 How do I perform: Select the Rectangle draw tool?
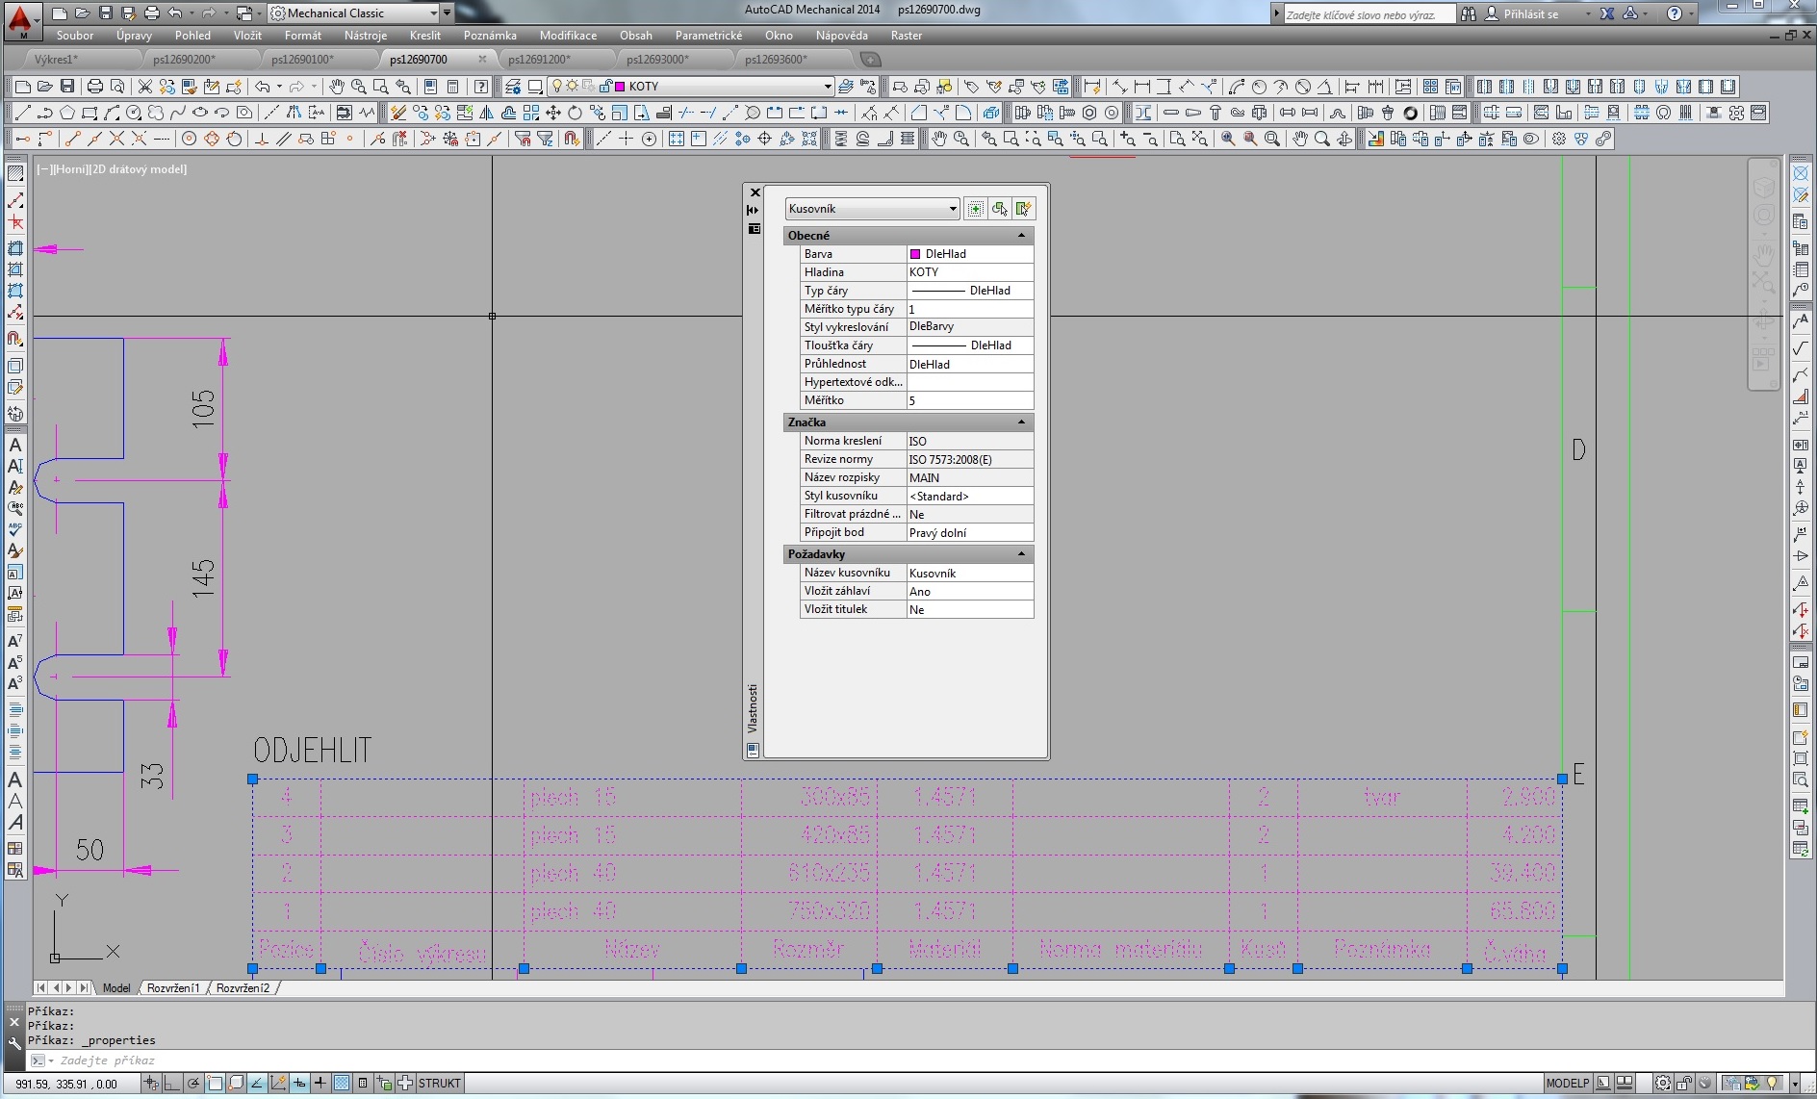(90, 113)
